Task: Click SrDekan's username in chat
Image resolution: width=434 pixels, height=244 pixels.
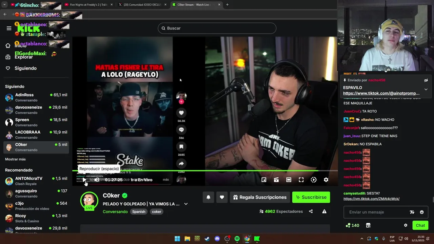Action: (351, 144)
